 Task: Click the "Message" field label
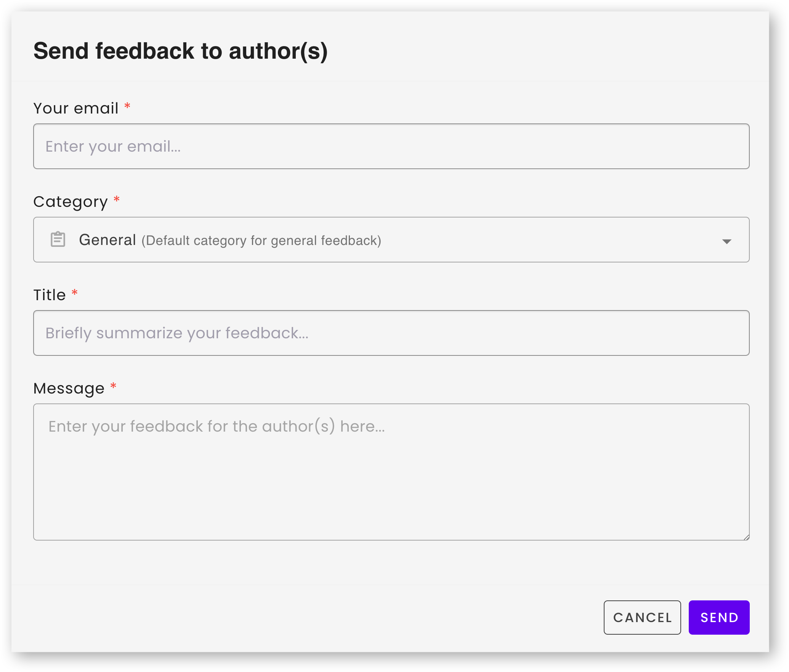[x=69, y=389]
